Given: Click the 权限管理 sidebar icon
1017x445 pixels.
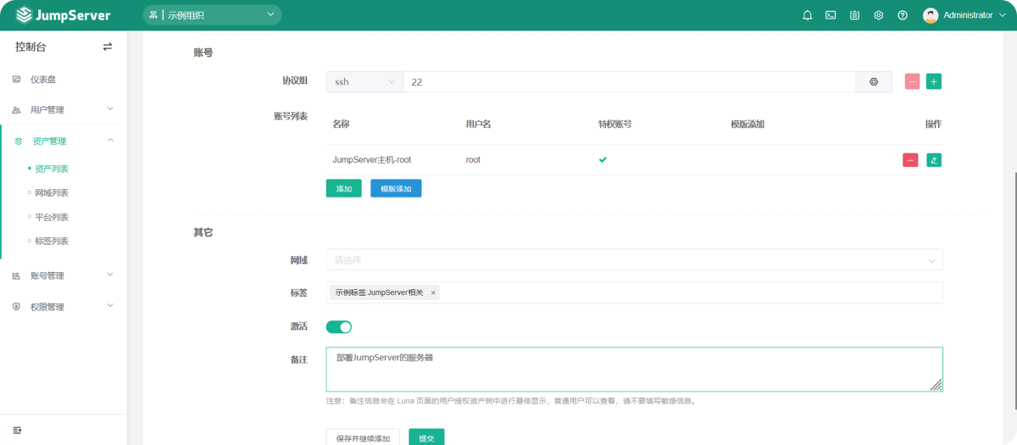Looking at the screenshot, I should point(17,307).
